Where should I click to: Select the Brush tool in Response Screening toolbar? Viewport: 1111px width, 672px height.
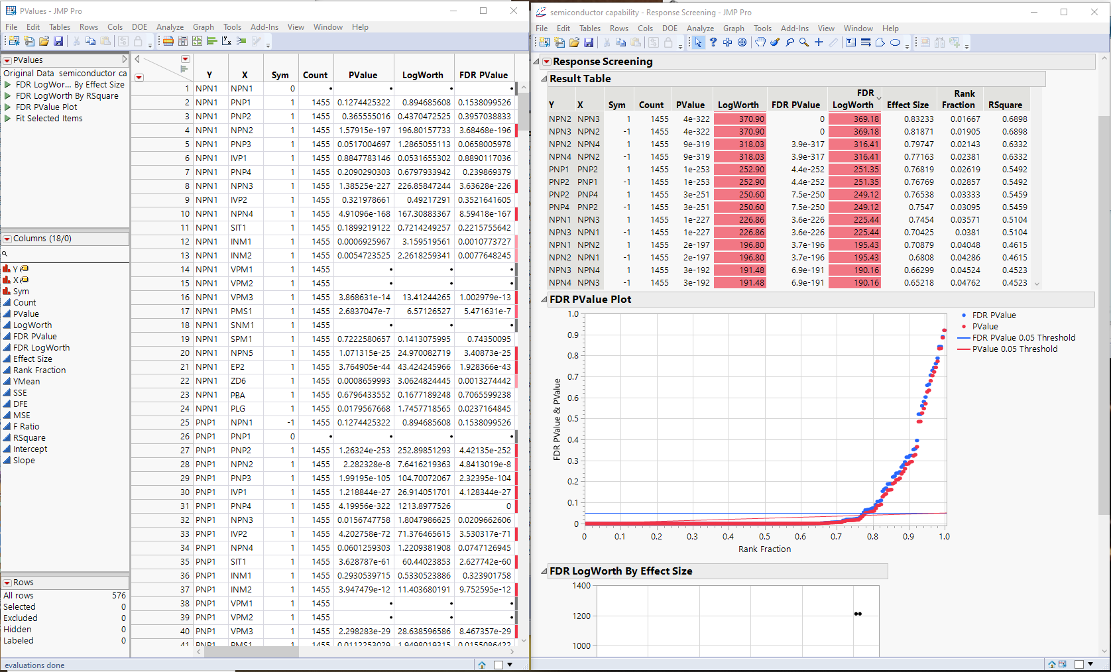tap(774, 42)
